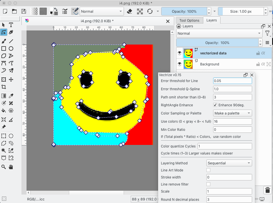Activate the Zoom tool magnifier

pos(4,167)
